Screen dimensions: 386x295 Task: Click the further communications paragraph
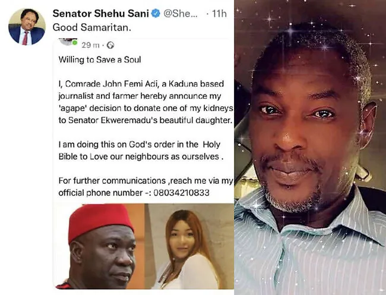click(x=145, y=187)
